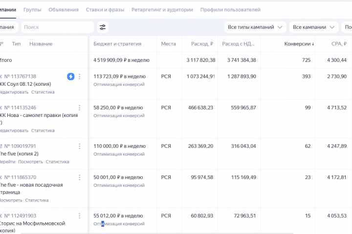Image resolution: width=352 pixels, height=234 pixels.
Task: Click Посмотреть link under The five (копия 2)
Action: point(30,162)
